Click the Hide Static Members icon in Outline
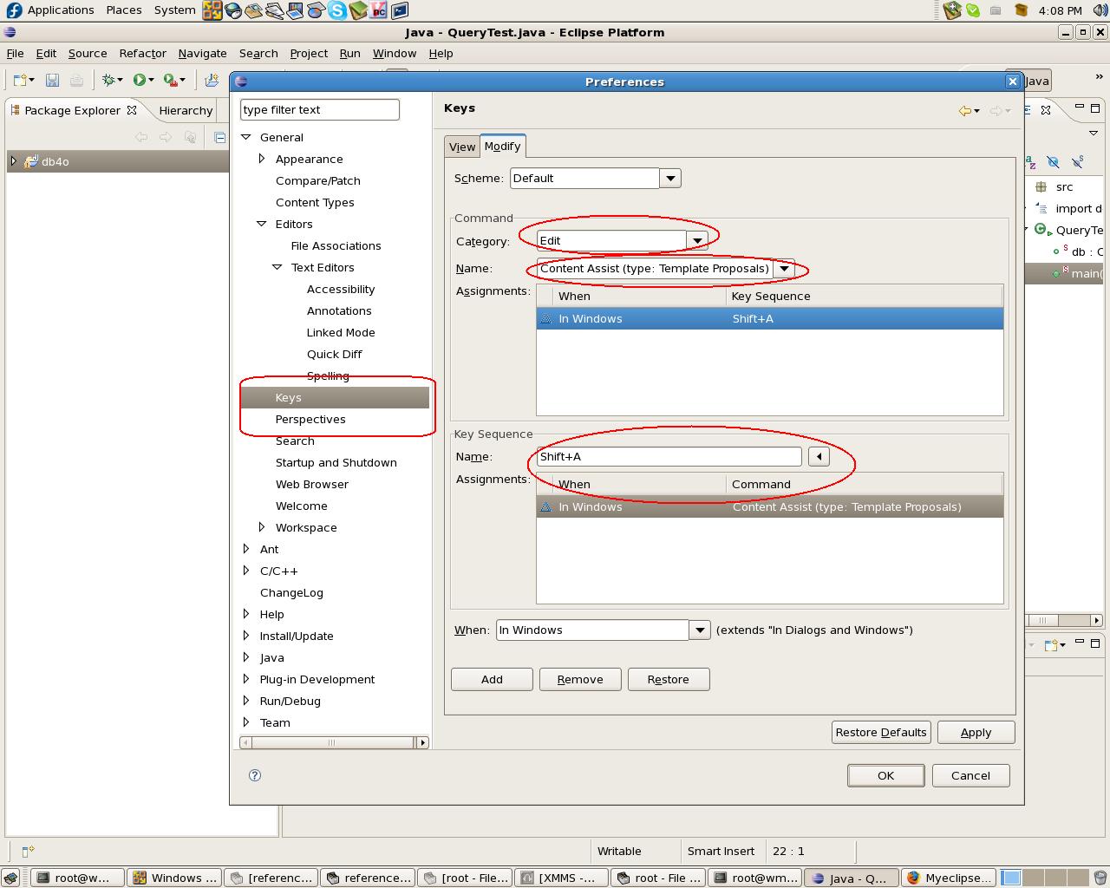 coord(1077,162)
